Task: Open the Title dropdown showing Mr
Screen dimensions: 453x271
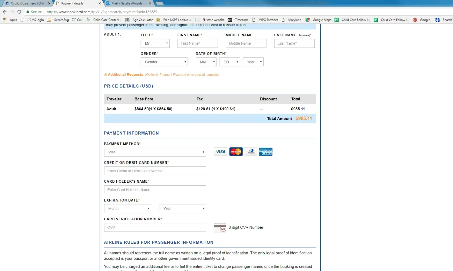Action: (155, 43)
